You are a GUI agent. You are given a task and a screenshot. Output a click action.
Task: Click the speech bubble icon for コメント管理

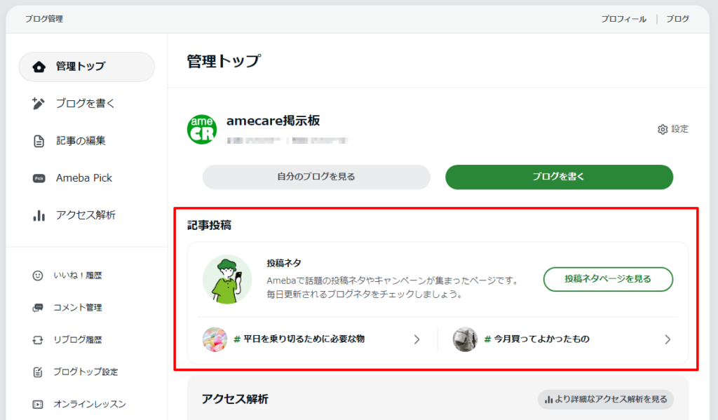click(x=38, y=308)
